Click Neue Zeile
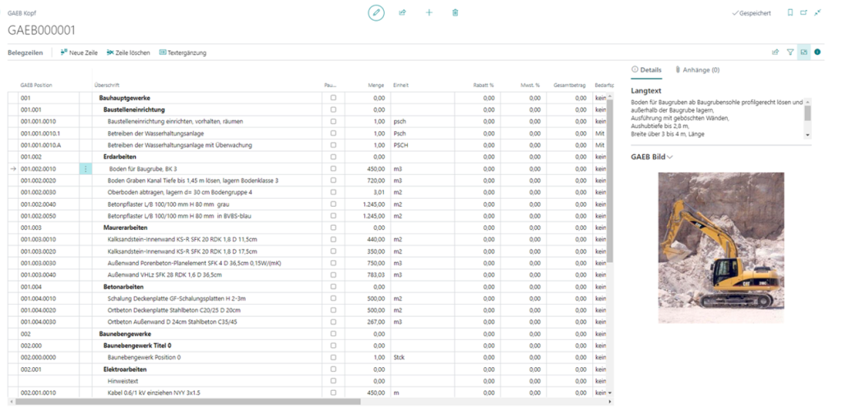The height and width of the screenshot is (418, 842). point(79,53)
